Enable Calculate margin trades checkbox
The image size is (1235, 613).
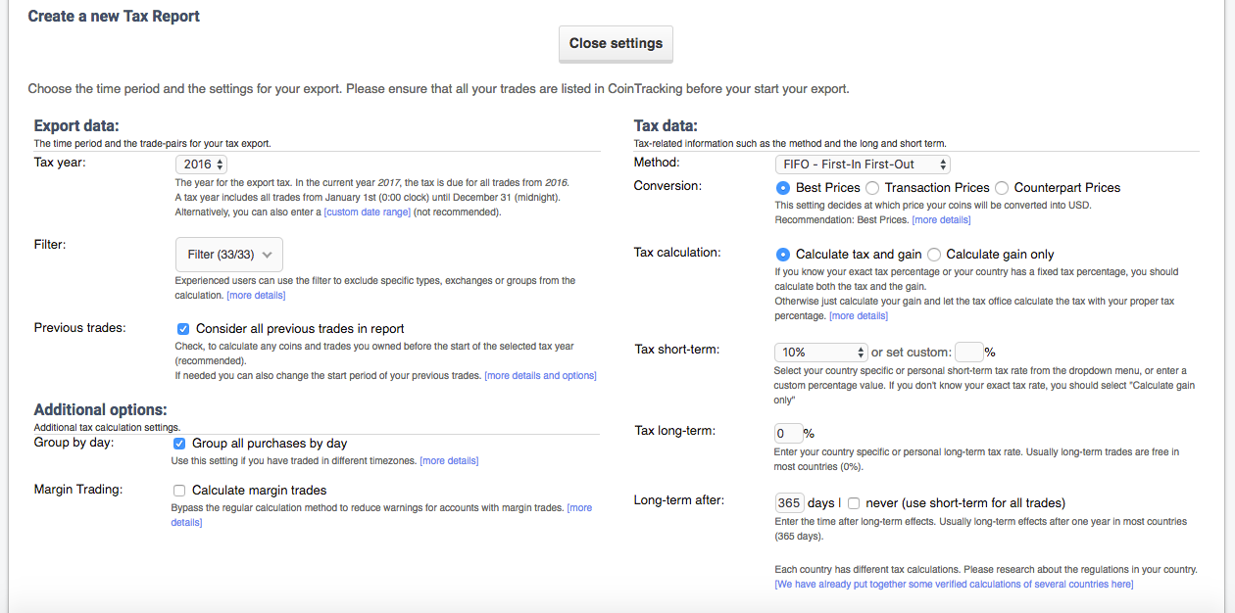point(179,491)
